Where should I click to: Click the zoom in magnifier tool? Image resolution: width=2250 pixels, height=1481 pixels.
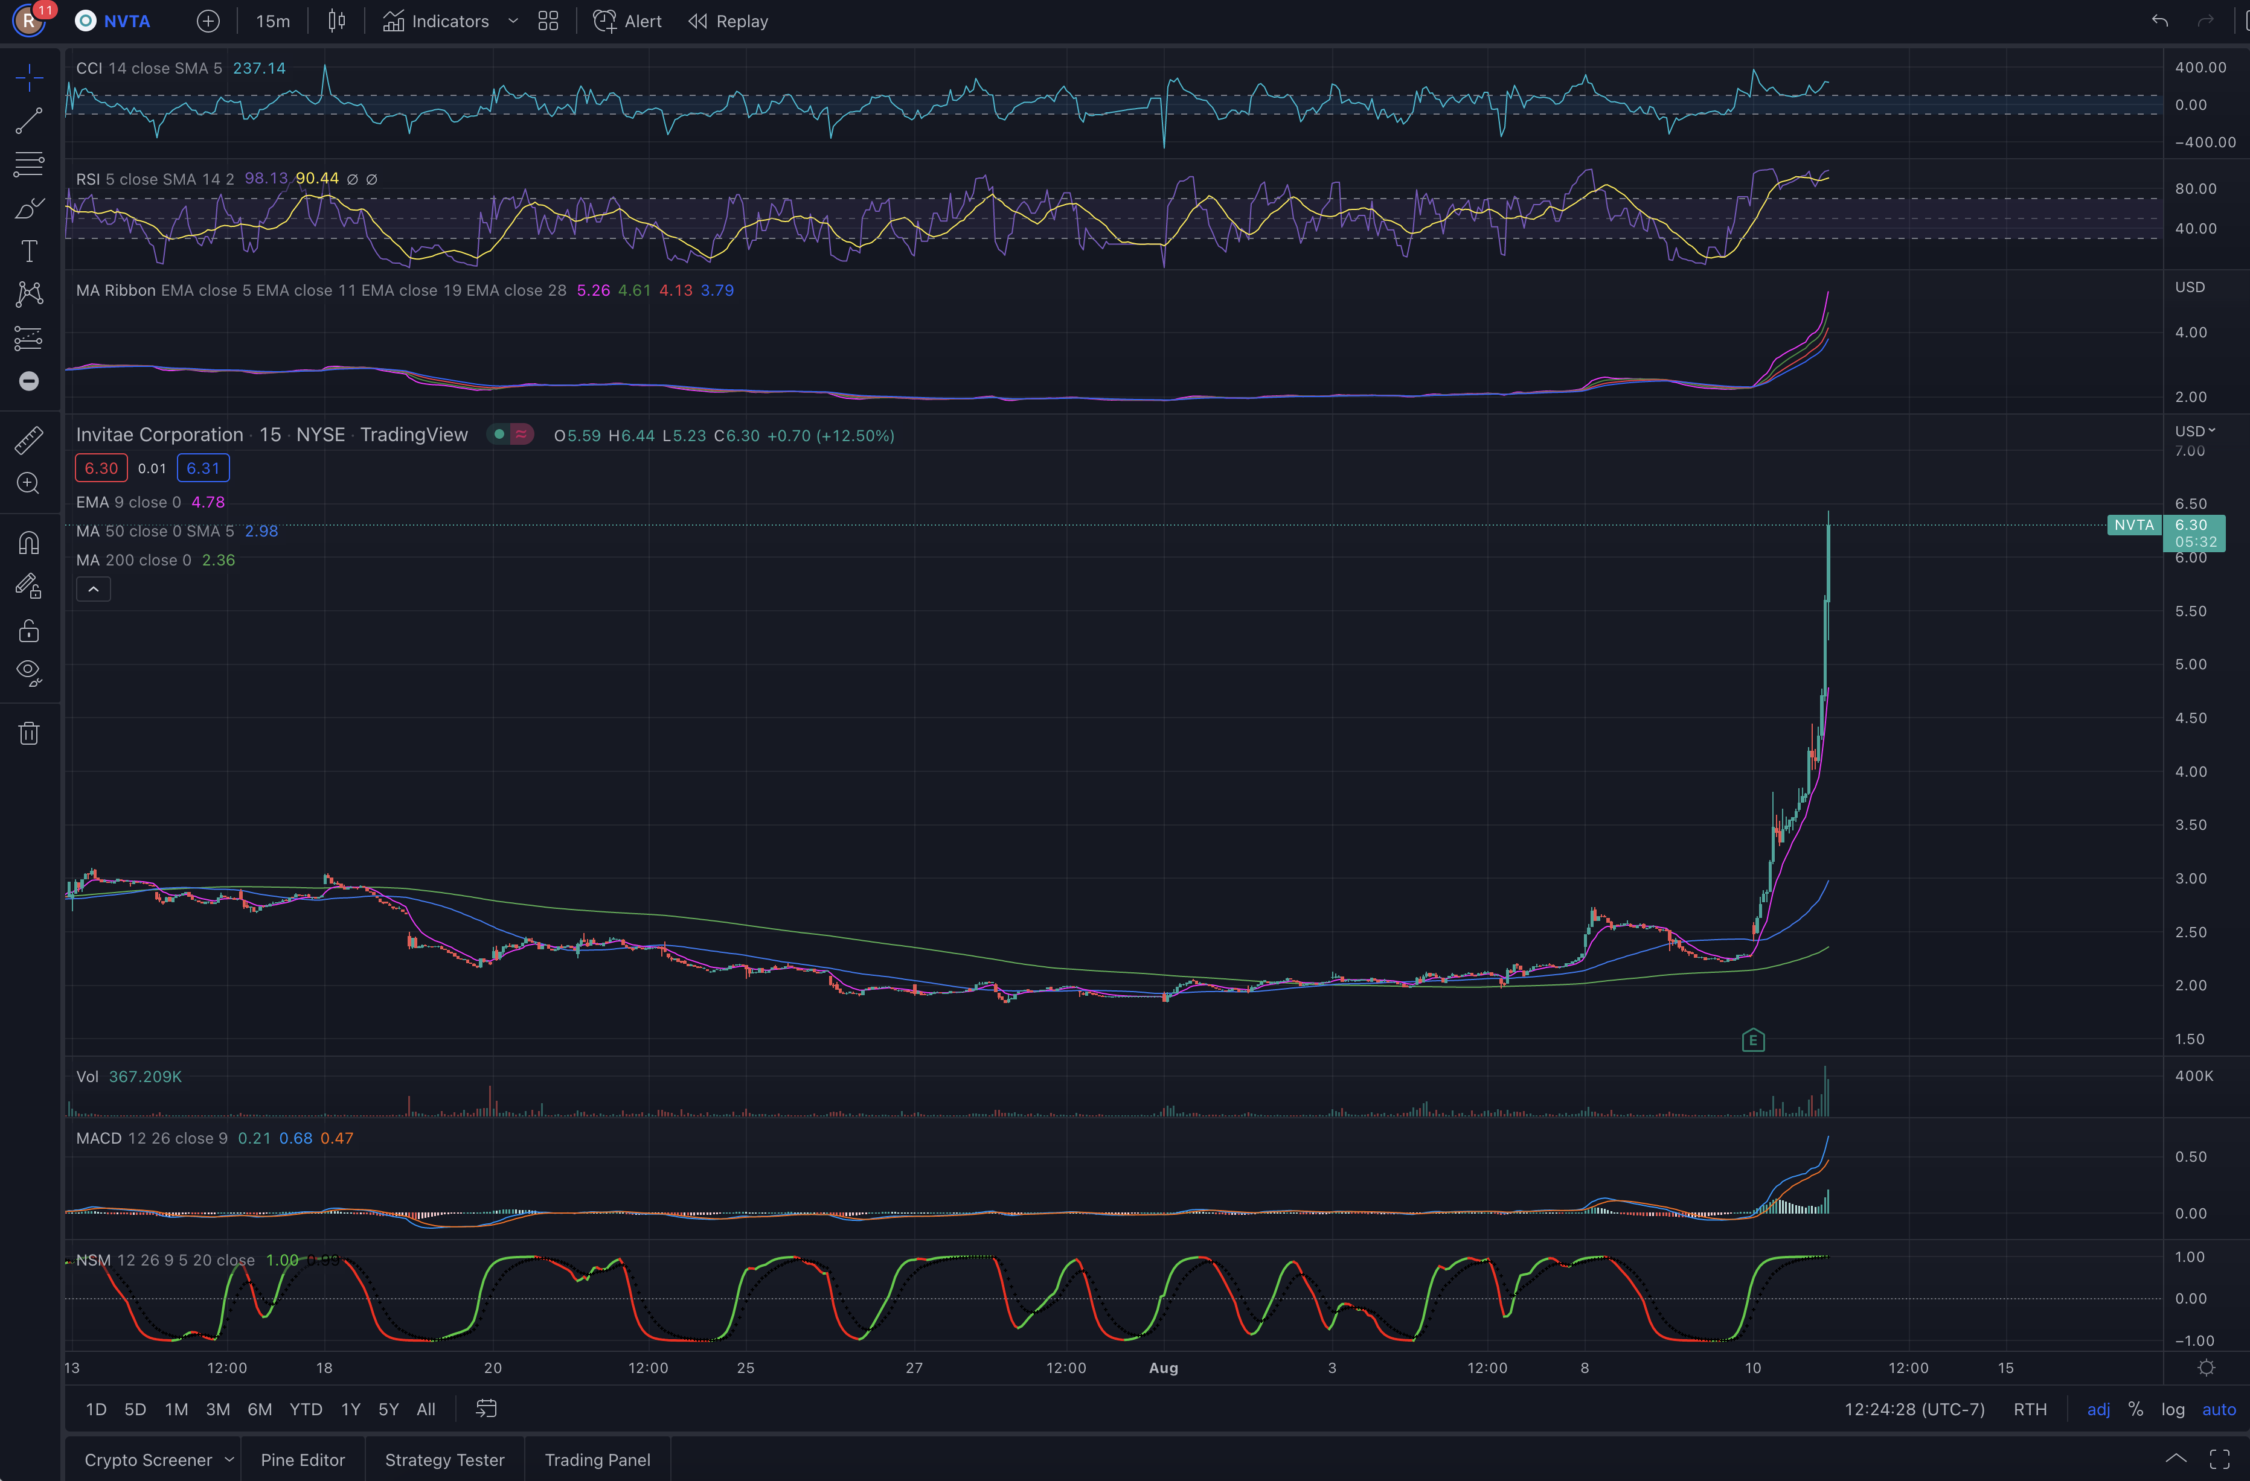tap(30, 483)
